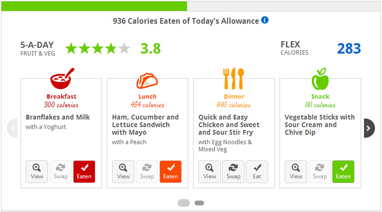
Task: Toggle the orange Eaten button for Lunch
Action: pyautogui.click(x=170, y=172)
